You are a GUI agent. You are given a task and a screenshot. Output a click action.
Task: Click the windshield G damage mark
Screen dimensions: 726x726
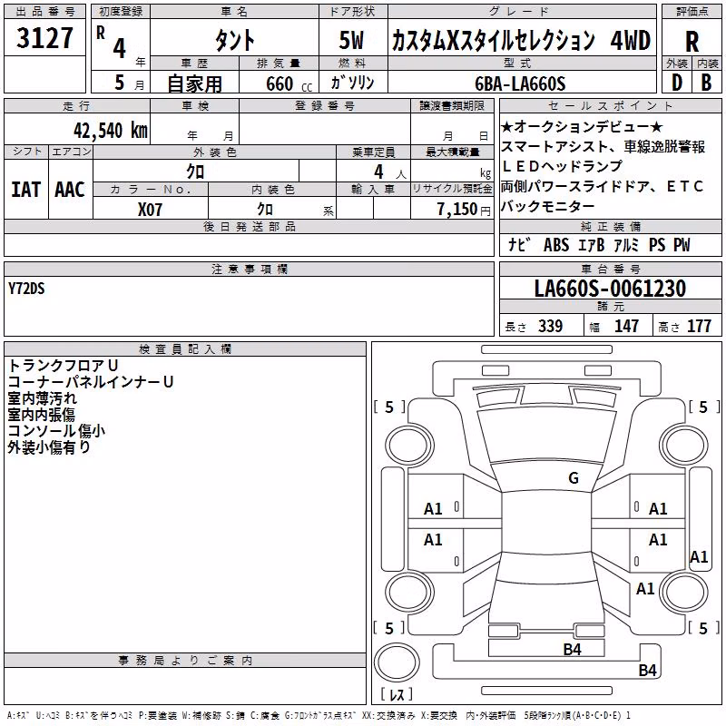pyautogui.click(x=574, y=478)
